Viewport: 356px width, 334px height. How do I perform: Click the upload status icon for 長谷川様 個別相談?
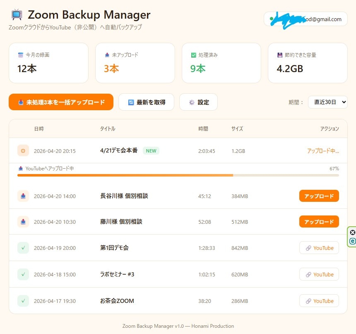[23, 196]
